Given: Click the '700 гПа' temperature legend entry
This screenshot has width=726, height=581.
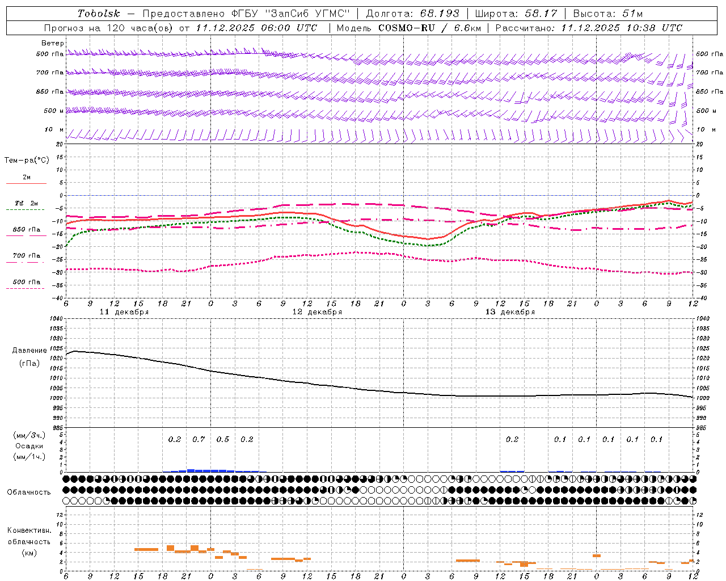Looking at the screenshot, I should [x=27, y=255].
